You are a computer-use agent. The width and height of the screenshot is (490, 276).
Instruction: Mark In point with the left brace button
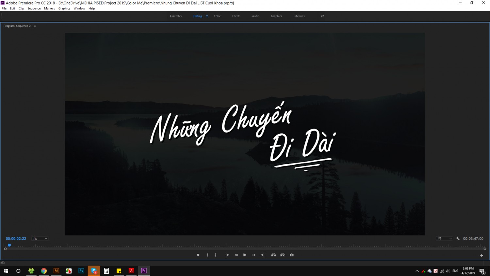coord(207,255)
